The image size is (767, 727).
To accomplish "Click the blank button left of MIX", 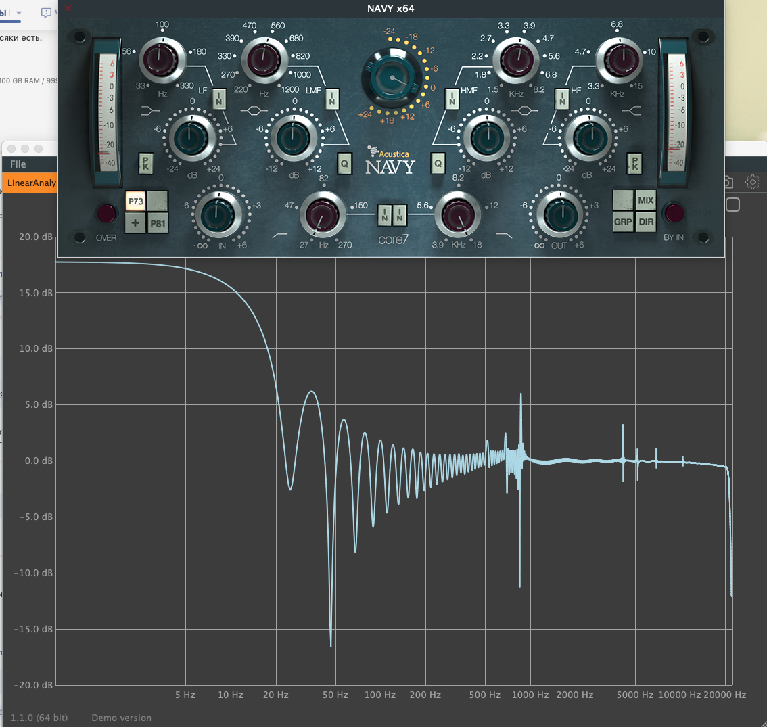I will (x=623, y=200).
